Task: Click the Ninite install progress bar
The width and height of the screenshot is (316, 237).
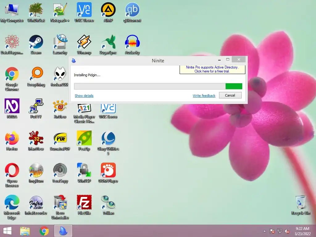Action: (158, 86)
